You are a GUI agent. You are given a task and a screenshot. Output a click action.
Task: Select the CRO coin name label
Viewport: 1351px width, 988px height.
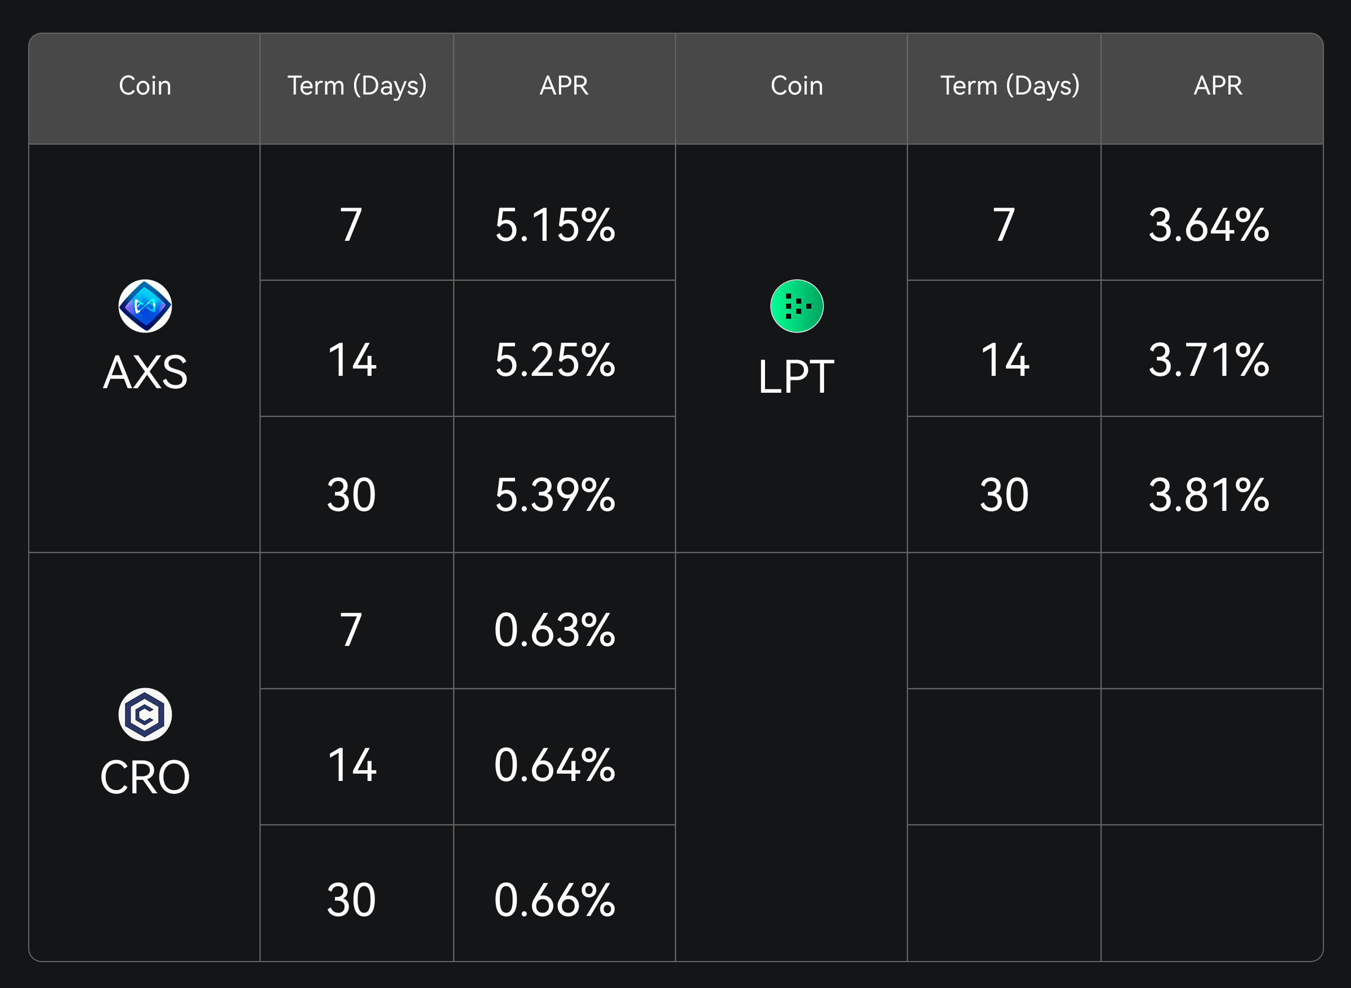(x=145, y=777)
